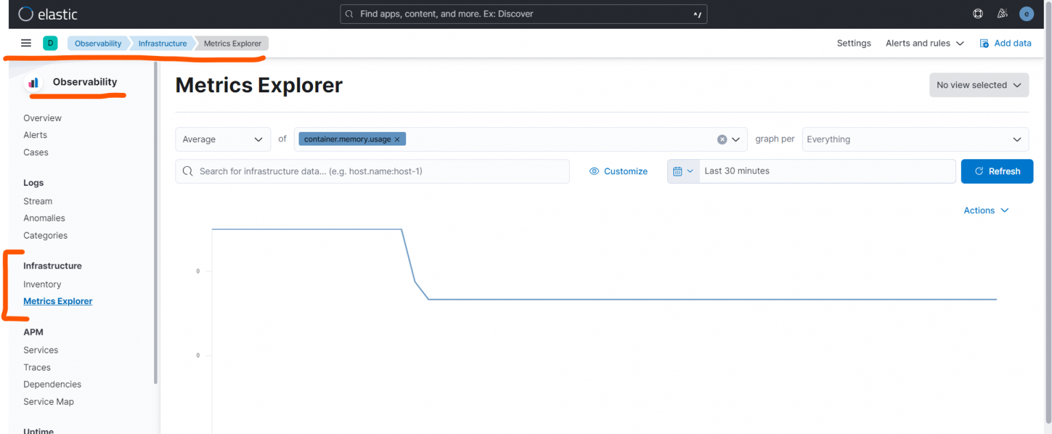Clear all selected metrics with X icon
Image resolution: width=1052 pixels, height=434 pixels.
(722, 139)
